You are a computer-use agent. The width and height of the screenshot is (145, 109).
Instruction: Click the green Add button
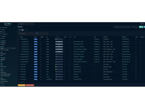pyautogui.click(x=141, y=27)
